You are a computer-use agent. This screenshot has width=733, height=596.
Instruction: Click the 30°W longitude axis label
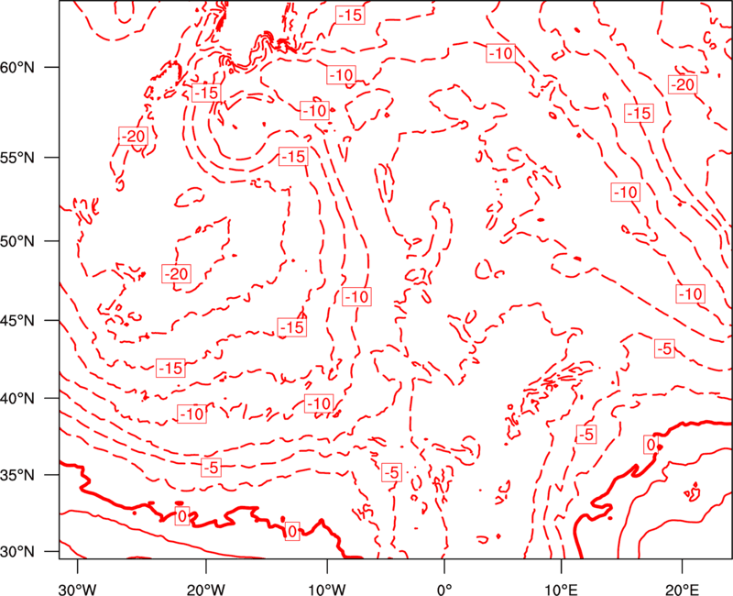point(78,590)
